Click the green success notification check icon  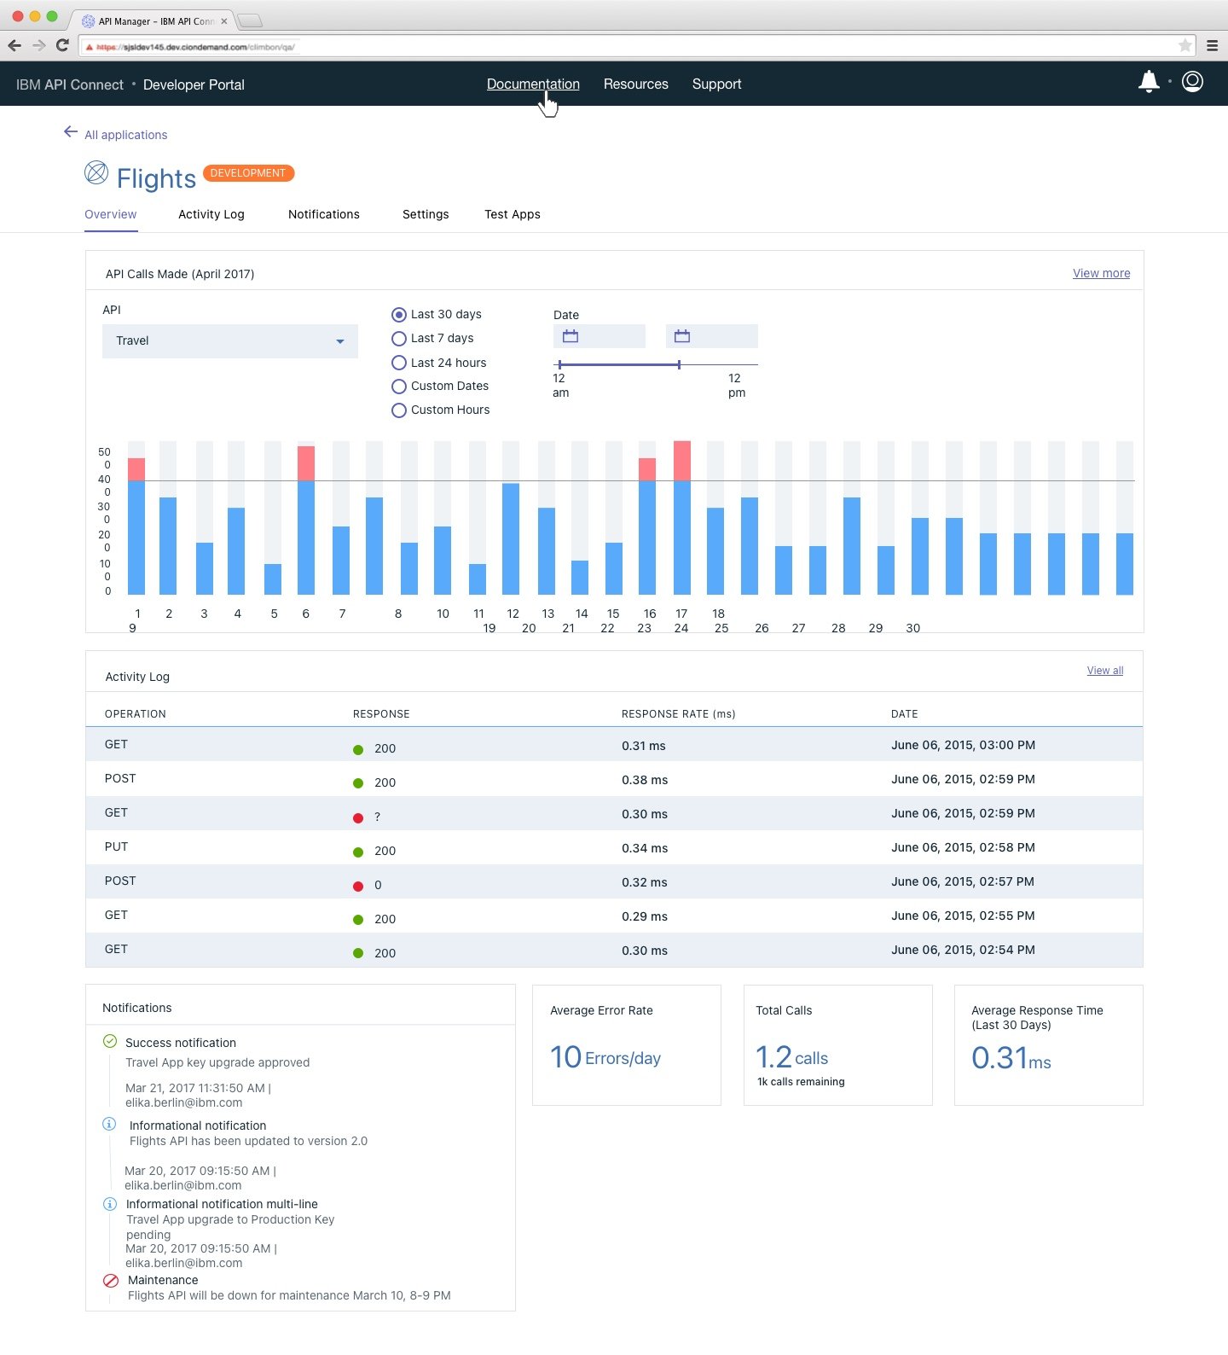(110, 1041)
